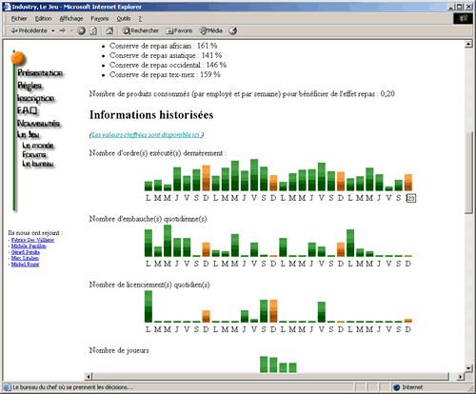Go to Home page icon
The width and height of the screenshot is (476, 394).
(109, 30)
